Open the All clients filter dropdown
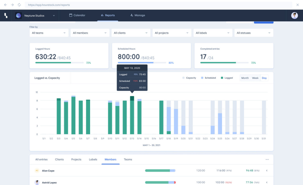Screen dimensions: 303x185 pyautogui.click(x=131, y=33)
